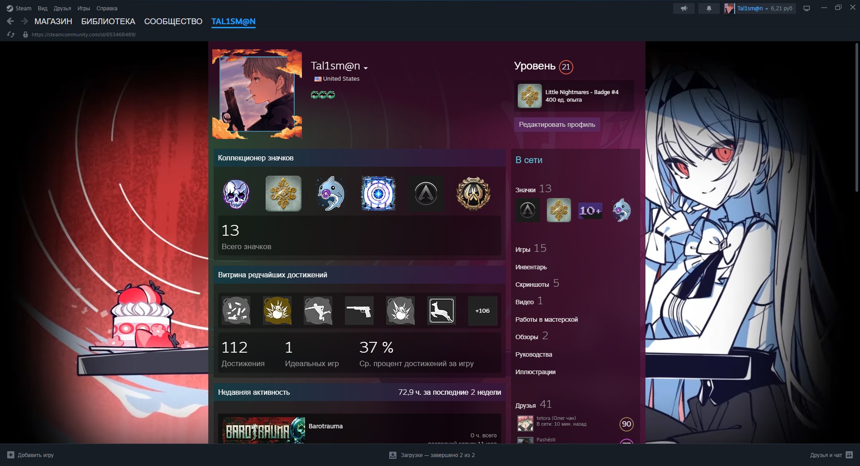Open the gray running figure achievement
Viewport: 860px width, 466px height.
pyautogui.click(x=318, y=311)
